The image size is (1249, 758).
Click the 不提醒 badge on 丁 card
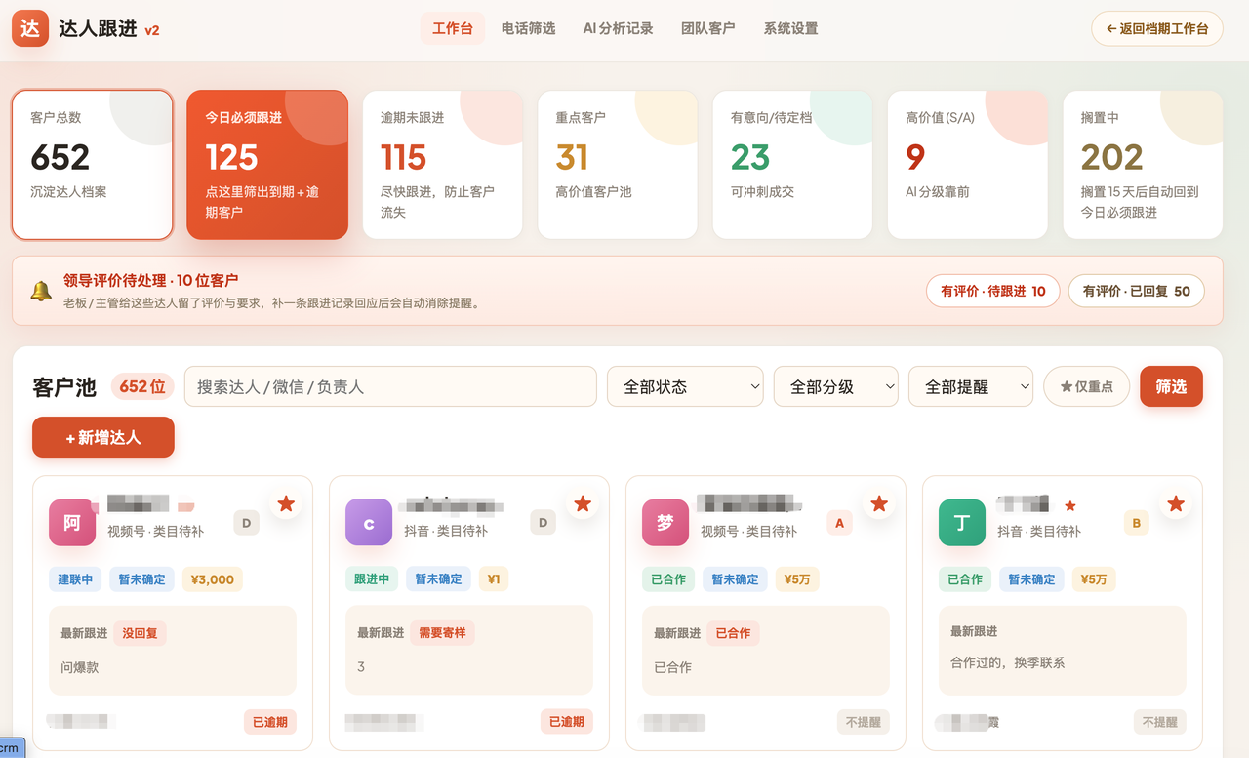(1160, 722)
